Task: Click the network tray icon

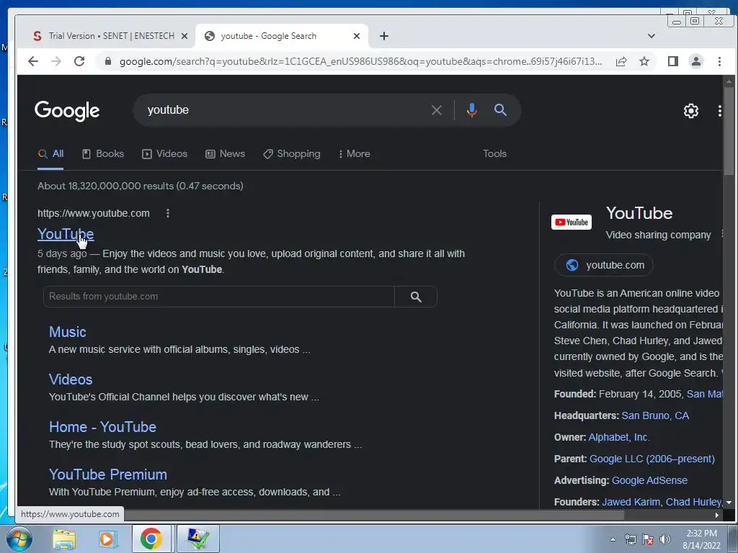Action: [630, 539]
